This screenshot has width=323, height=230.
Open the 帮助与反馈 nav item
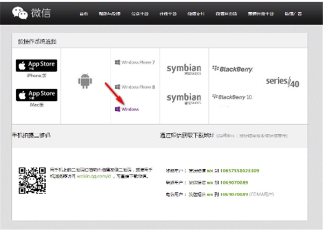click(x=109, y=14)
